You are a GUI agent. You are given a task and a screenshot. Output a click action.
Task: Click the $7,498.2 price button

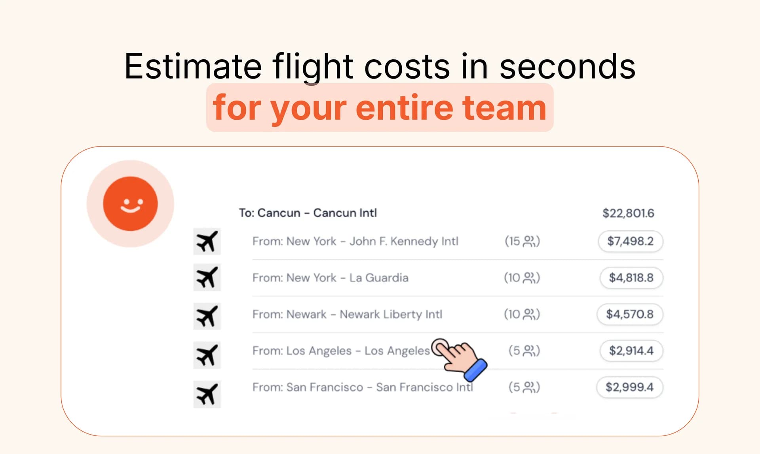tap(630, 241)
